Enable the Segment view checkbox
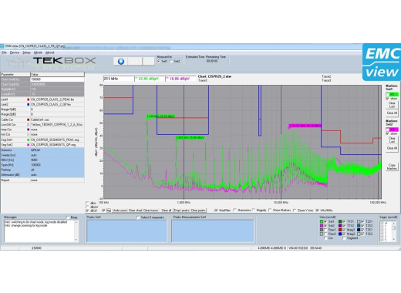 [x=344, y=238]
